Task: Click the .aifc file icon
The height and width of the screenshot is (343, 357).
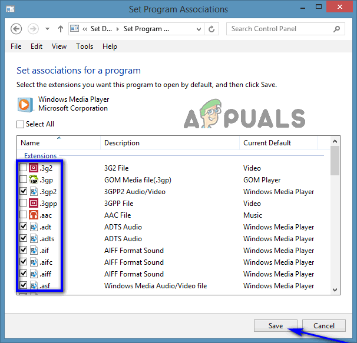Action: pyautogui.click(x=34, y=262)
